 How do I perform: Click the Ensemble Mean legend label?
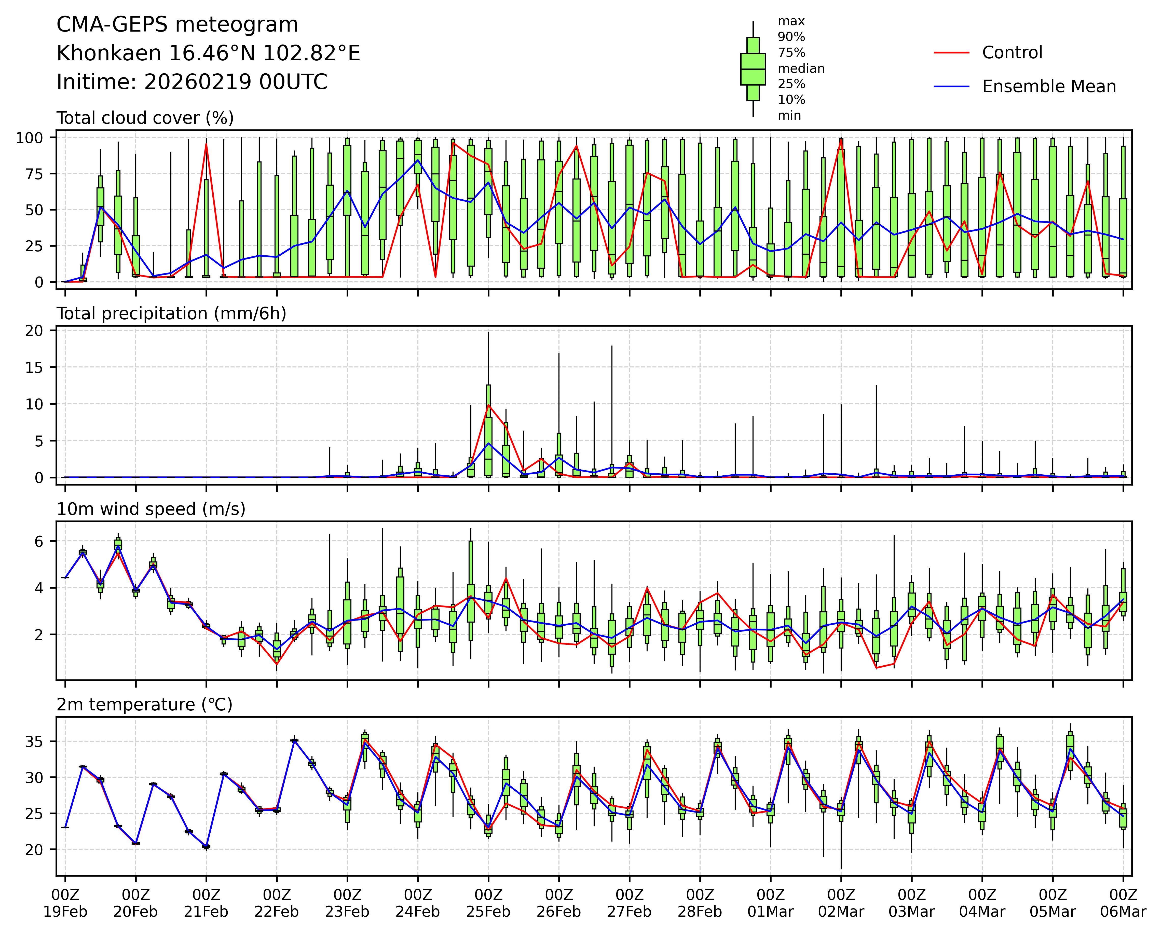(x=1049, y=87)
